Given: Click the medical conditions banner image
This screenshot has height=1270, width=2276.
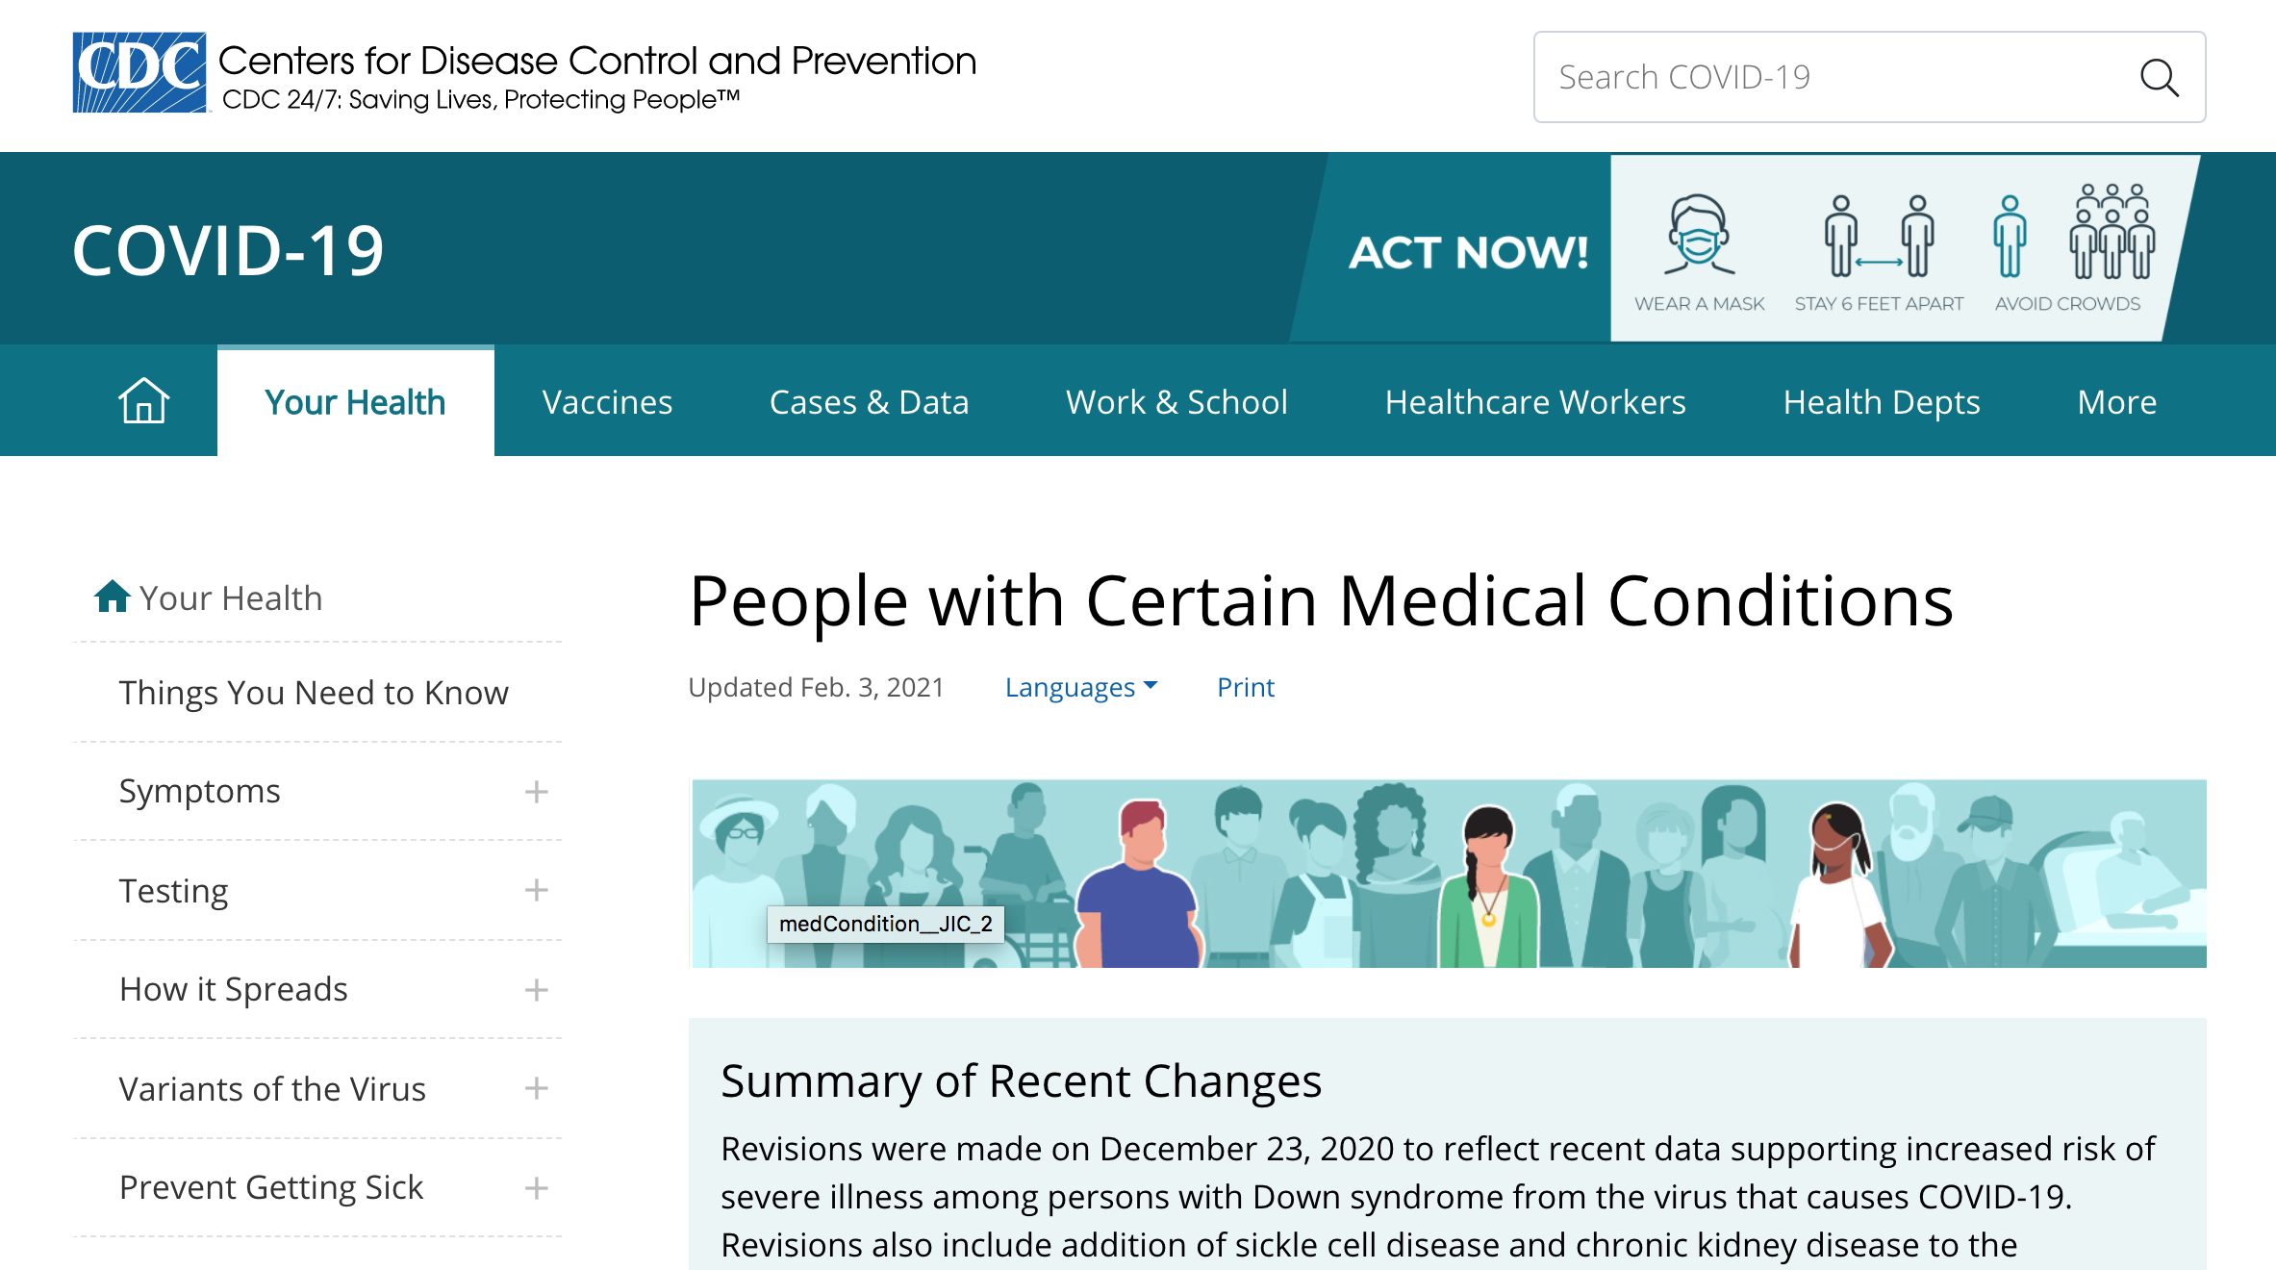Looking at the screenshot, I should 1447,874.
